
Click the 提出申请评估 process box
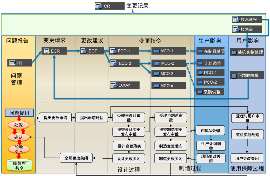[91, 118]
